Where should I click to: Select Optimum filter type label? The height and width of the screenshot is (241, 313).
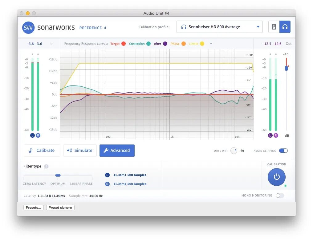pos(58,184)
